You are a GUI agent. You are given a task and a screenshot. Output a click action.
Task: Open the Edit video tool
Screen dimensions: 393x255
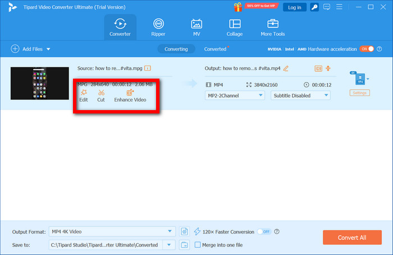[x=83, y=95]
